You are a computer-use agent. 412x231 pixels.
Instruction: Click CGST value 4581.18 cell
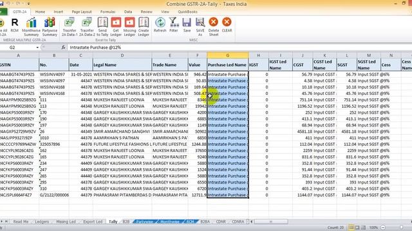(x=303, y=132)
